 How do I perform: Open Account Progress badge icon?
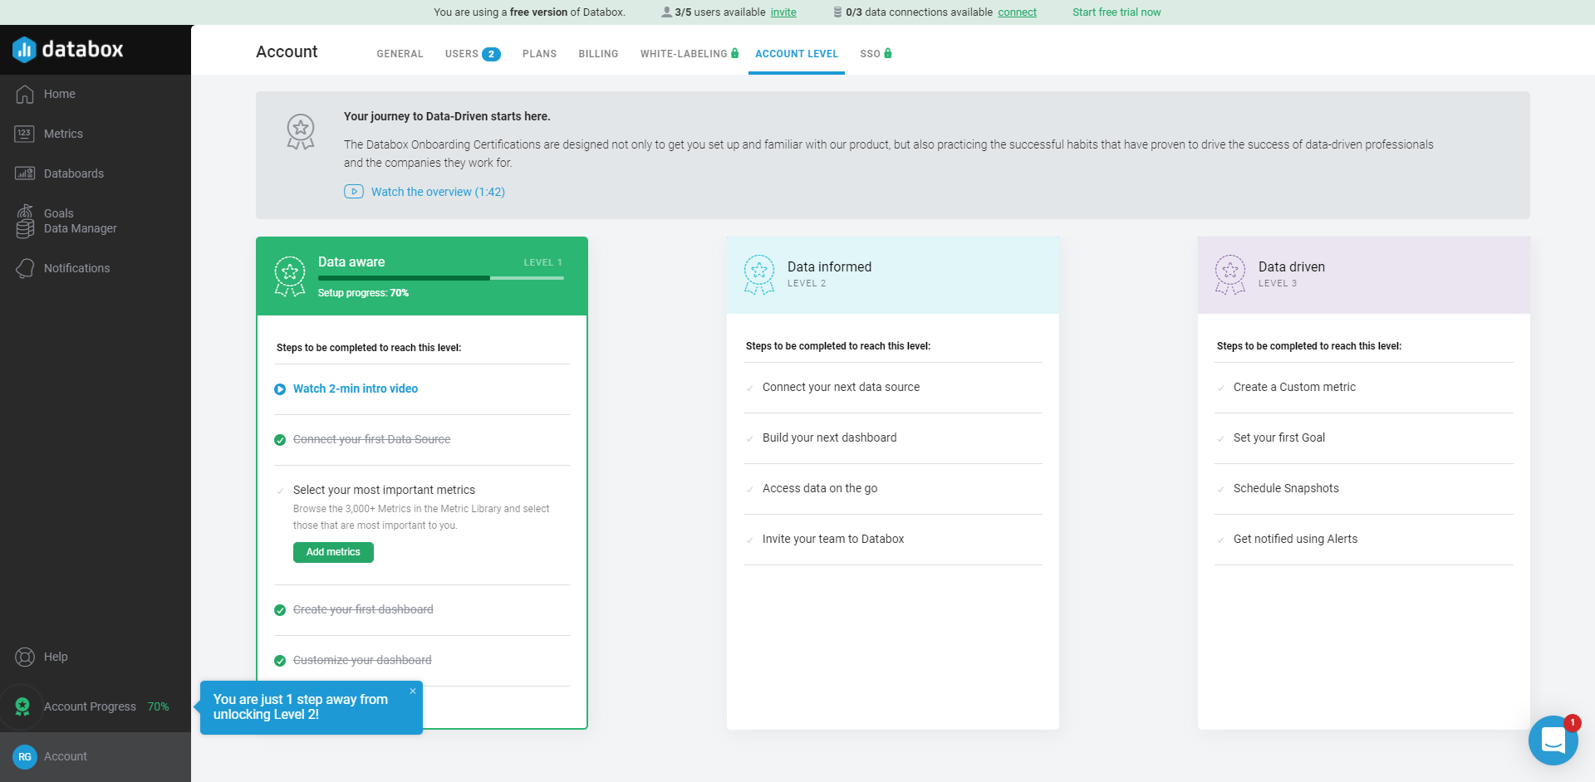(x=22, y=706)
